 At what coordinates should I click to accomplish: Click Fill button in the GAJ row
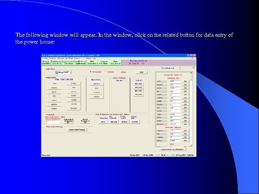click(185, 108)
